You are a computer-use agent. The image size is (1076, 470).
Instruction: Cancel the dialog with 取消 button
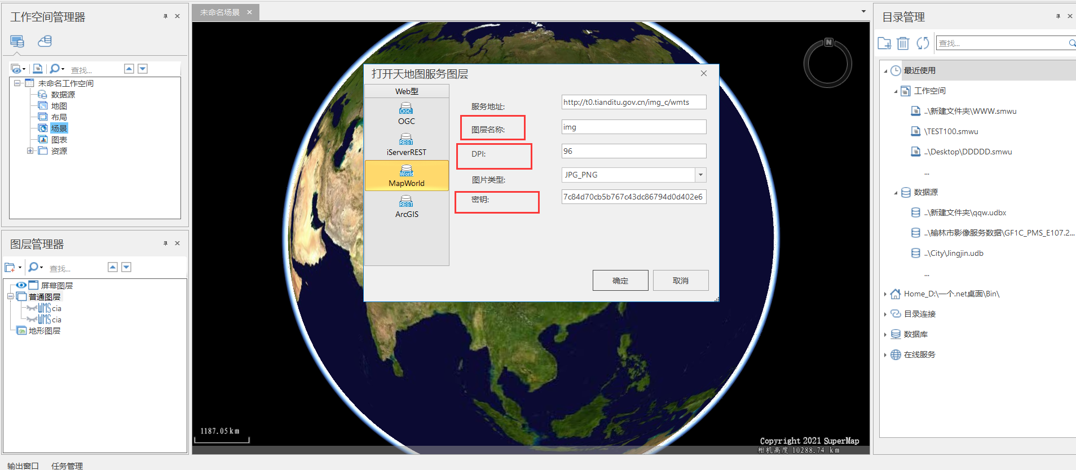pyautogui.click(x=681, y=281)
